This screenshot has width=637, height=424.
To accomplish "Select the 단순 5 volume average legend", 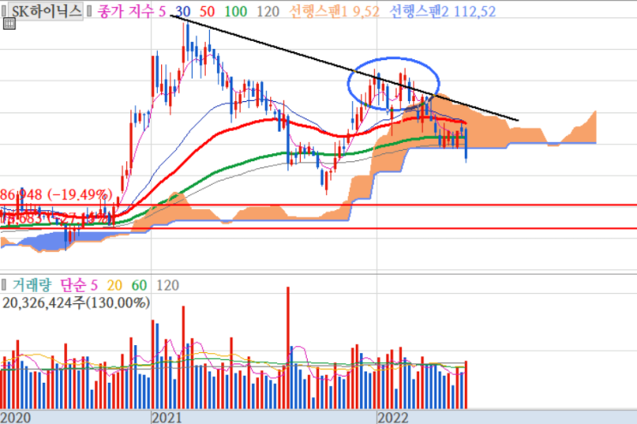I will tap(79, 285).
